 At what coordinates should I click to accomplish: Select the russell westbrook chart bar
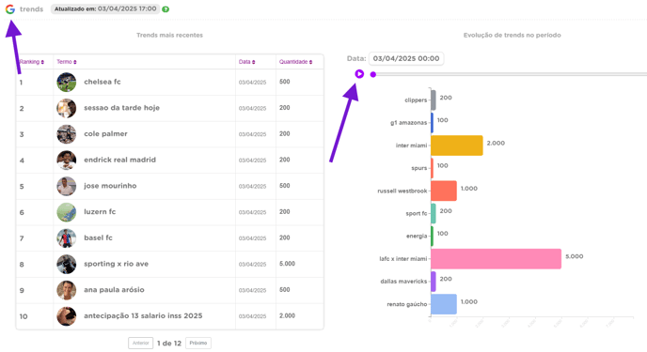coord(444,191)
